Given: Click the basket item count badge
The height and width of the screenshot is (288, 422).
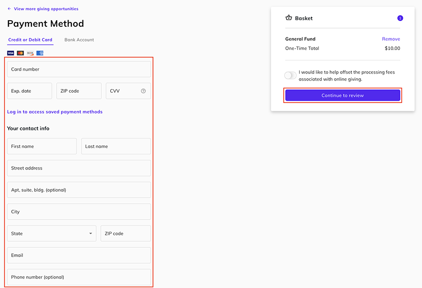Looking at the screenshot, I should click(400, 18).
